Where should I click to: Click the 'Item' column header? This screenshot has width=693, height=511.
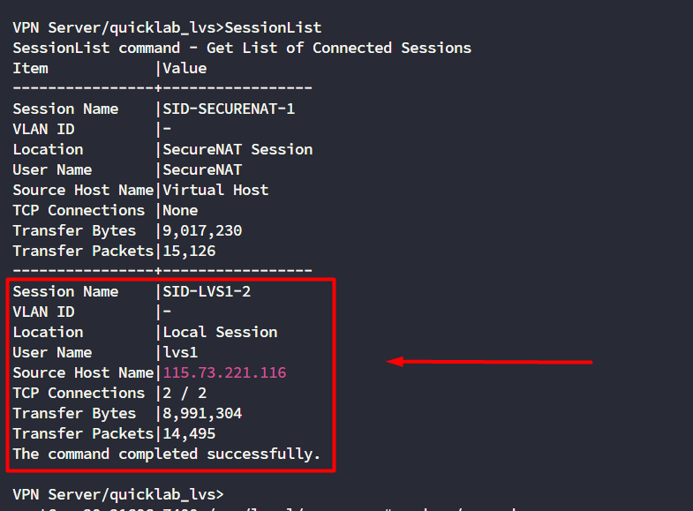click(x=30, y=68)
